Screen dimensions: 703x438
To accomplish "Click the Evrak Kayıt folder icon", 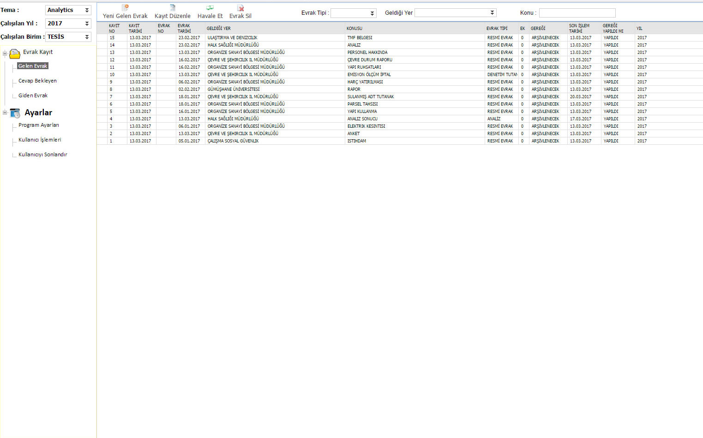I will (15, 53).
